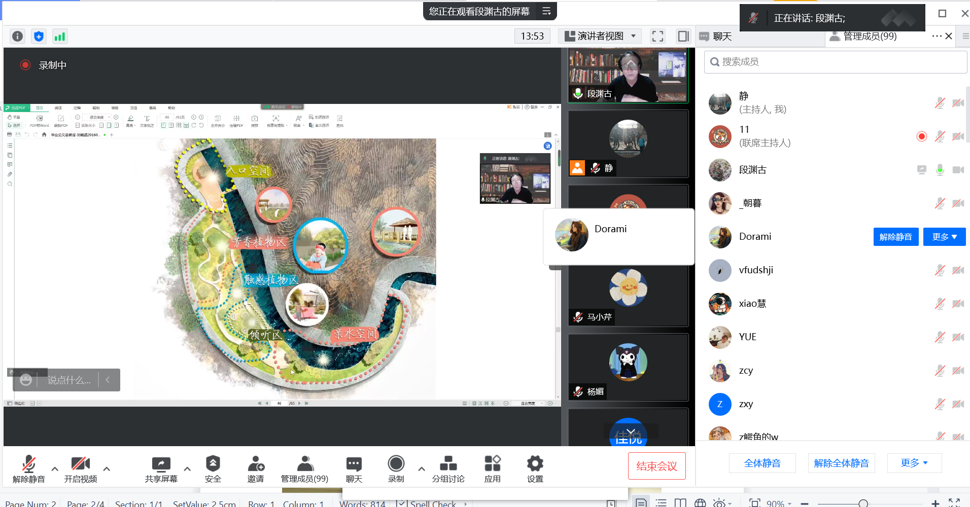The width and height of the screenshot is (970, 507).
Task: Open Settings (设置) gear
Action: click(x=535, y=469)
